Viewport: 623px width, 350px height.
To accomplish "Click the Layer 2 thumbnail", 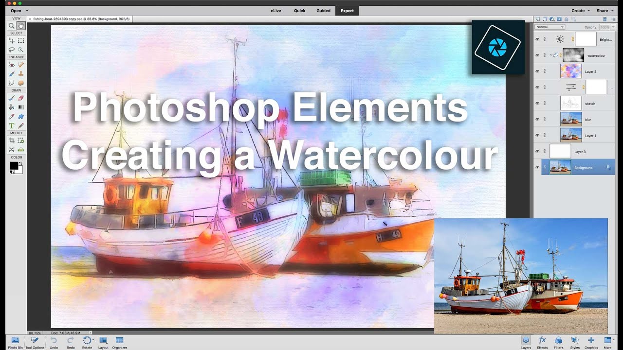I will [571, 71].
